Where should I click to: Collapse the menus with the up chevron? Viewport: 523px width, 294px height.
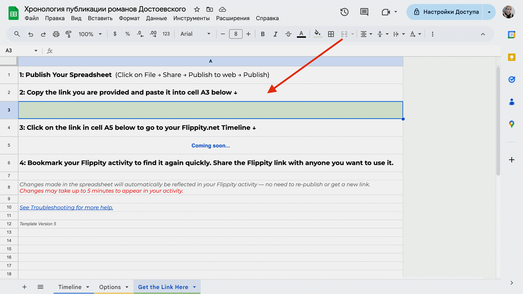coord(483,34)
